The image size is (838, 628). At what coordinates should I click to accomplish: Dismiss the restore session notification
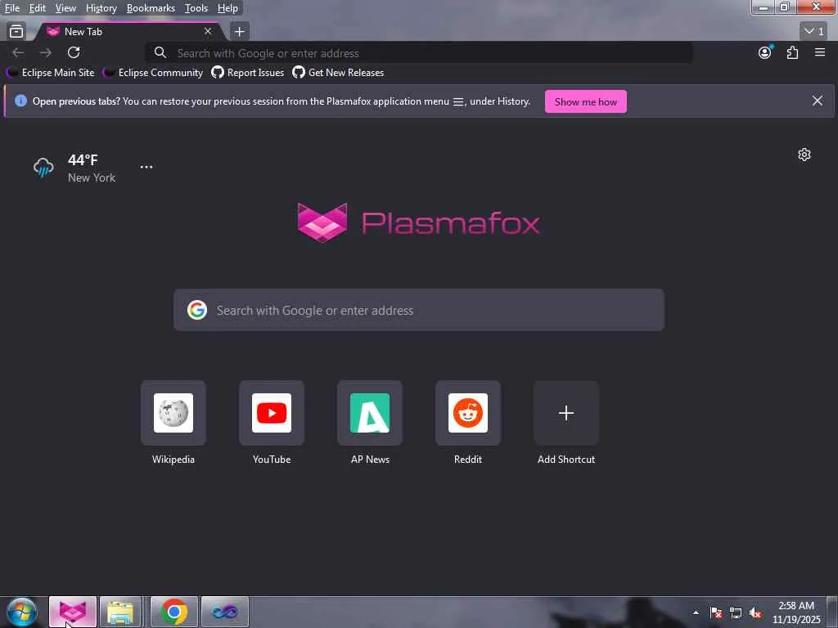[x=818, y=101]
